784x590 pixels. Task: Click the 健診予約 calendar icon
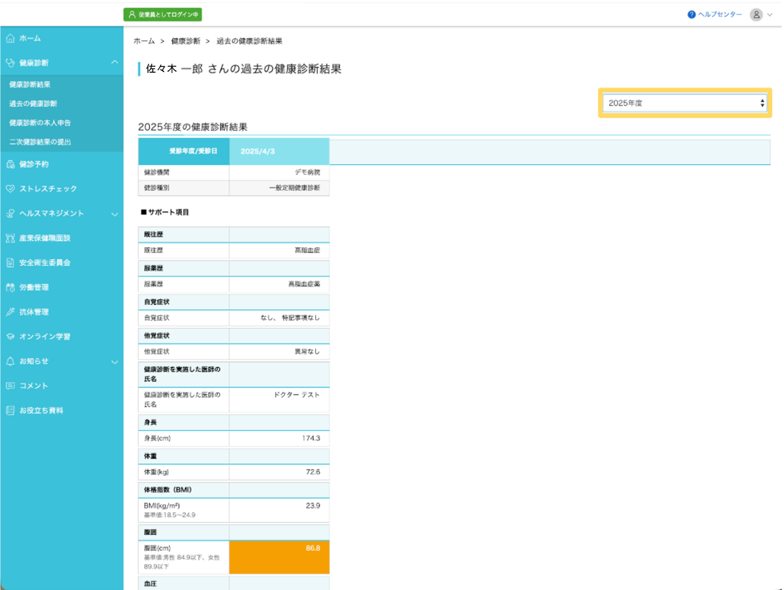(x=10, y=164)
